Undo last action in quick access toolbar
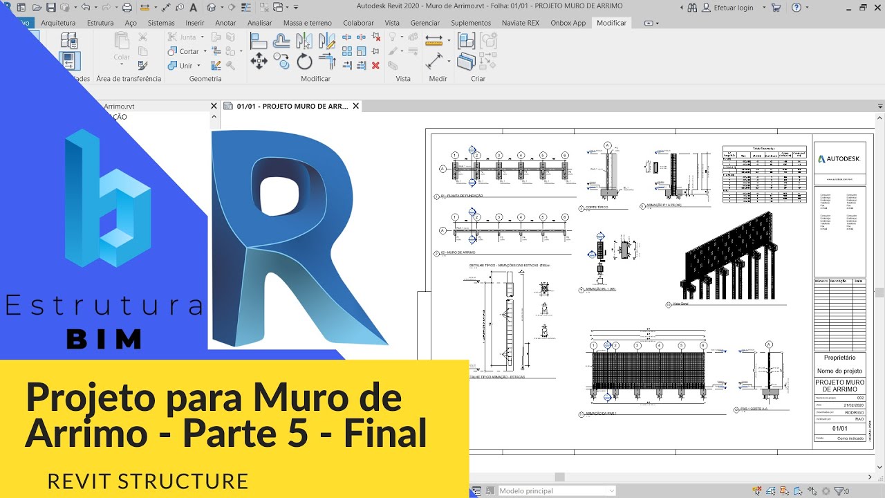Image resolution: width=885 pixels, height=498 pixels. (x=84, y=8)
